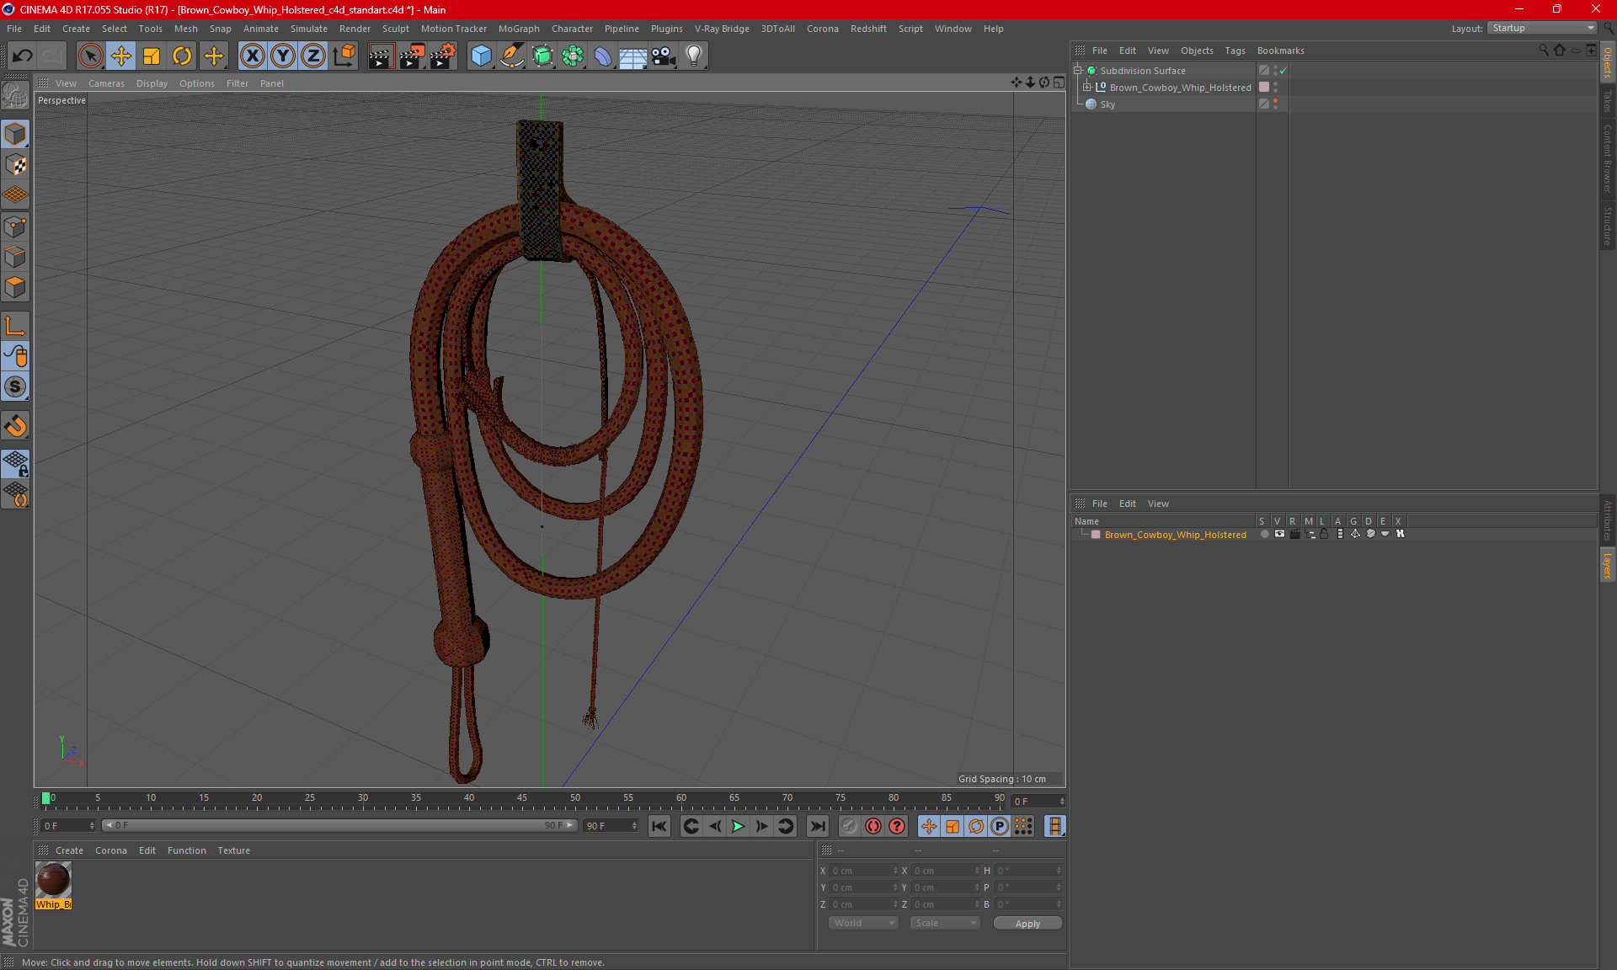
Task: Click the Apply button
Action: [1027, 923]
